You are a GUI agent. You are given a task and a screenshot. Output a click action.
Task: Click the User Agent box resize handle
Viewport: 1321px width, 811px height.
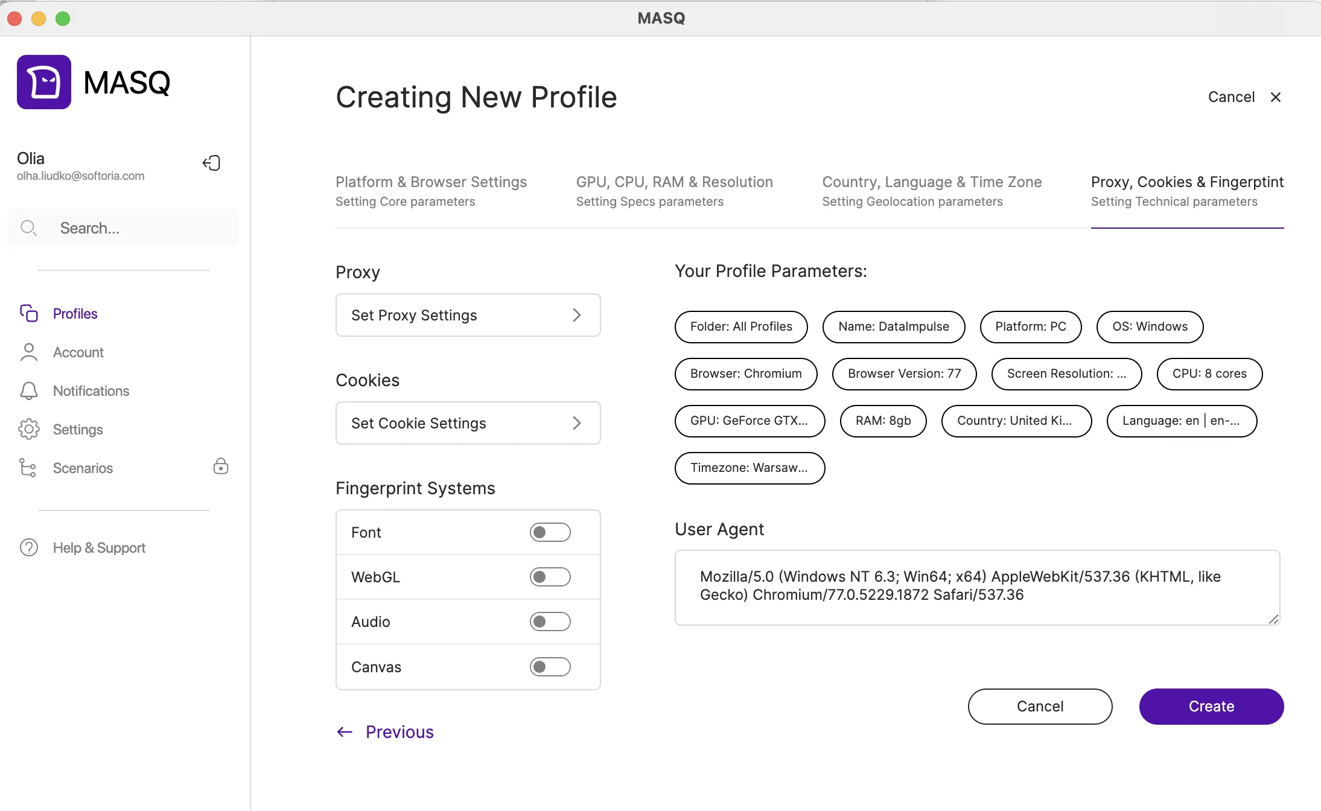(x=1273, y=619)
